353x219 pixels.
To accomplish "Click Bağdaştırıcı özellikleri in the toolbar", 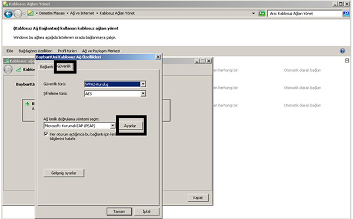I will pyautogui.click(x=35, y=51).
